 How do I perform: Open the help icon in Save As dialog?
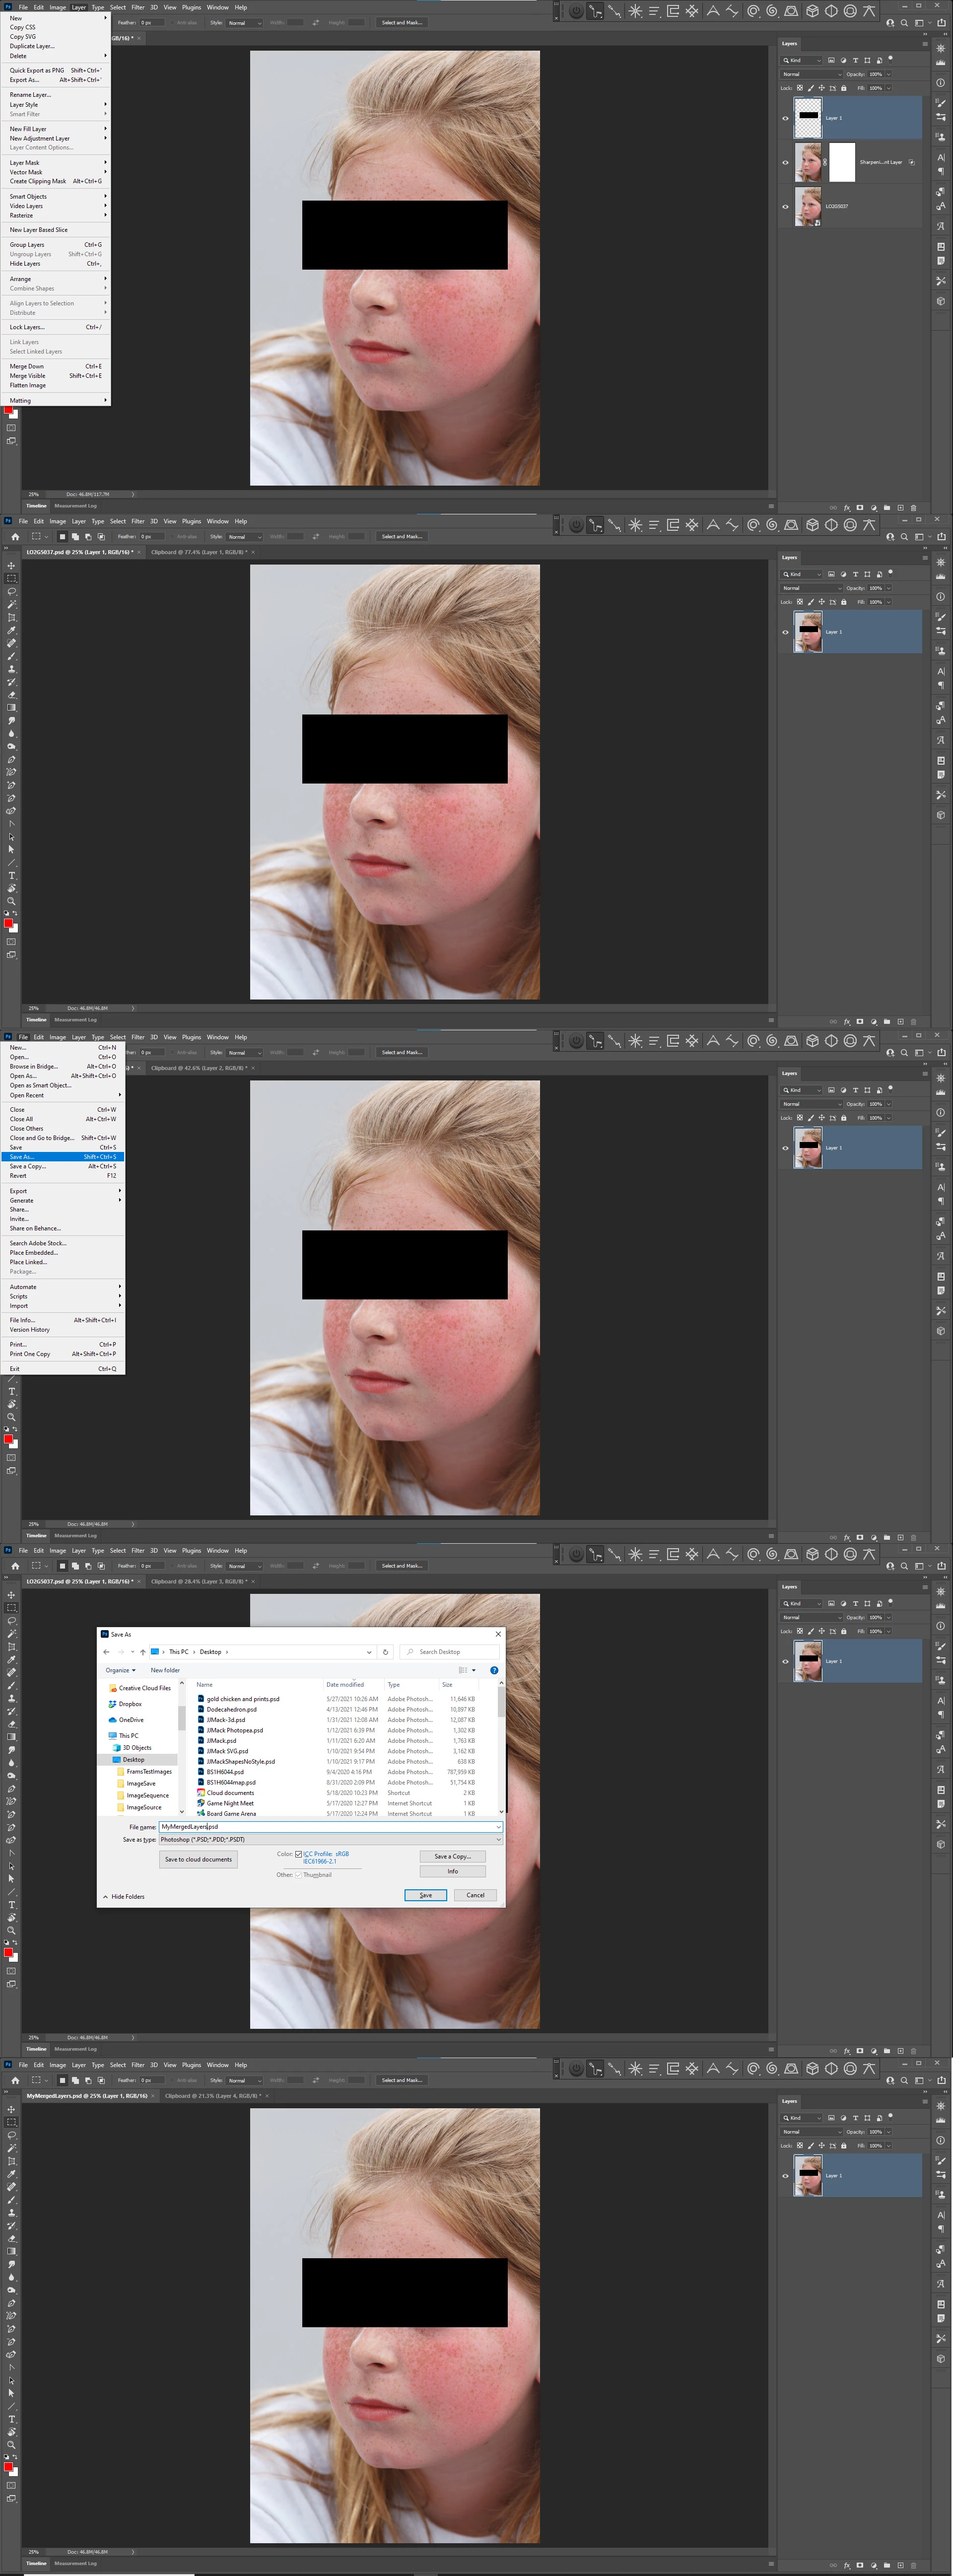[494, 1670]
